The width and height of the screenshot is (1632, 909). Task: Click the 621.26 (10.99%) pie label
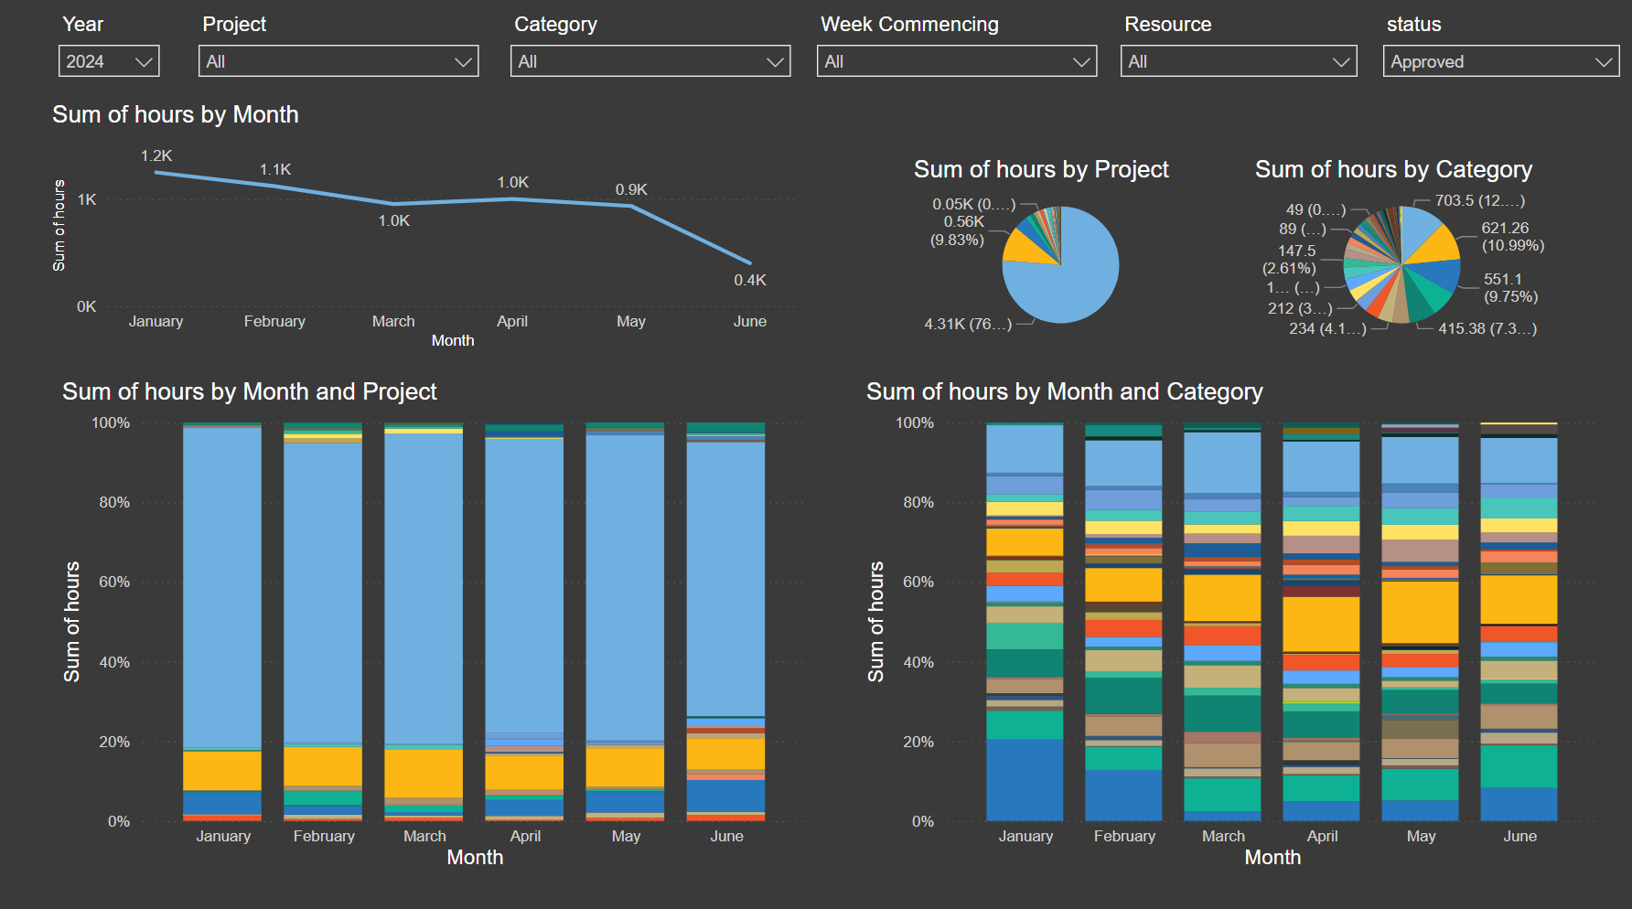tap(1509, 237)
